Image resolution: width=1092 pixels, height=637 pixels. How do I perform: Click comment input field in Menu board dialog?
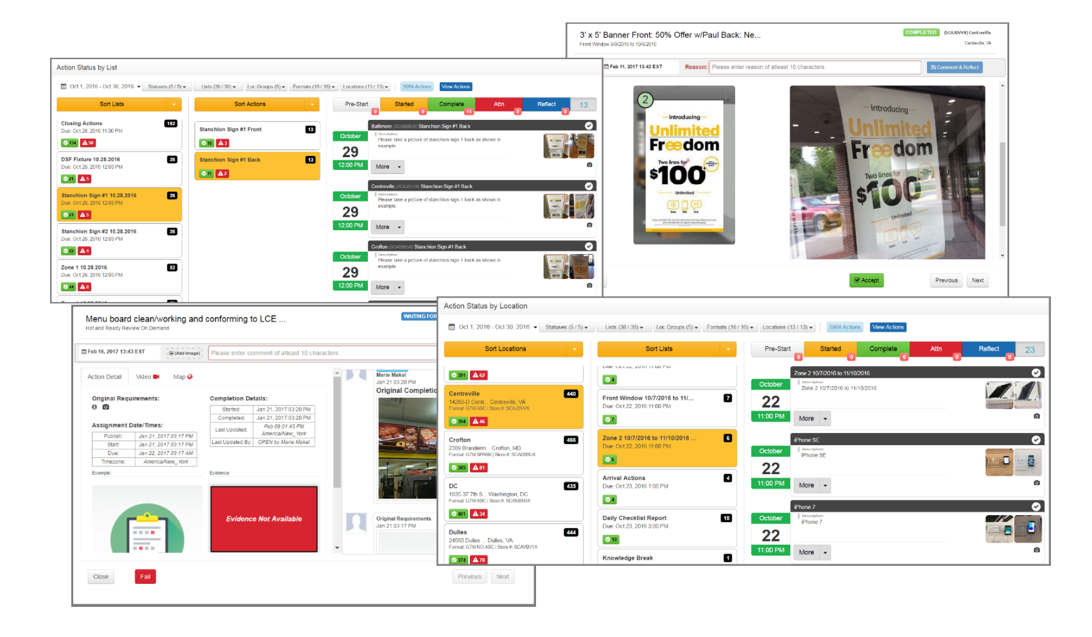click(x=322, y=353)
